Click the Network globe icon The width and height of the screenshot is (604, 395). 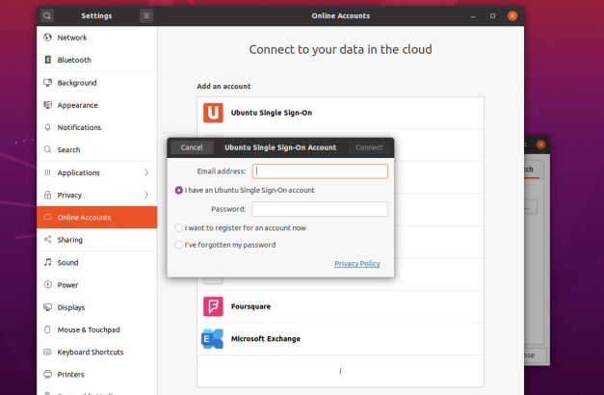(47, 38)
